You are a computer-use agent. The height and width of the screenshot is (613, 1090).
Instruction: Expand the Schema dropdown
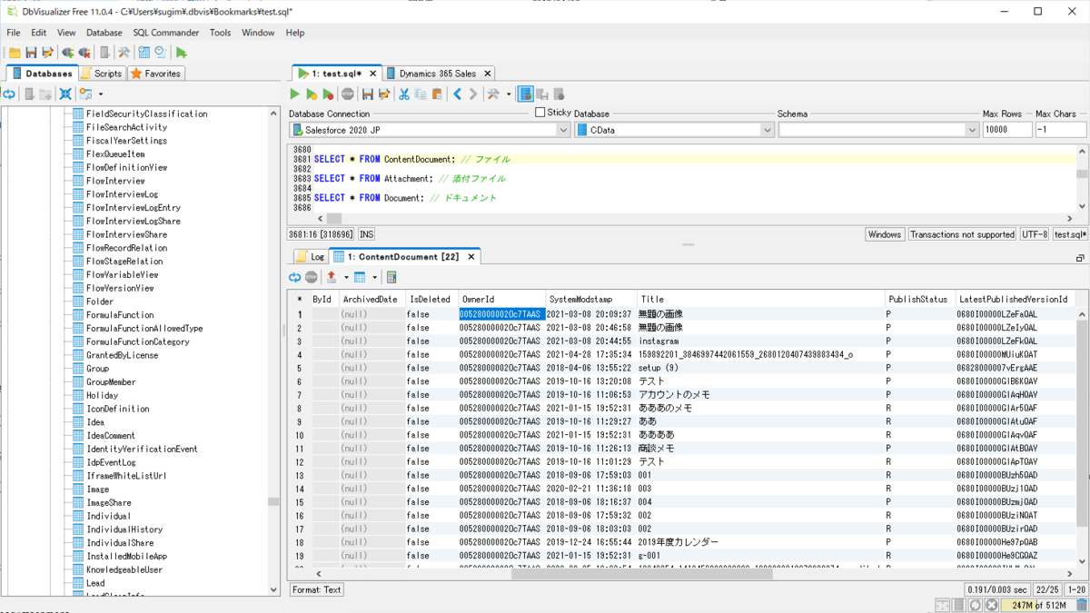(971, 130)
